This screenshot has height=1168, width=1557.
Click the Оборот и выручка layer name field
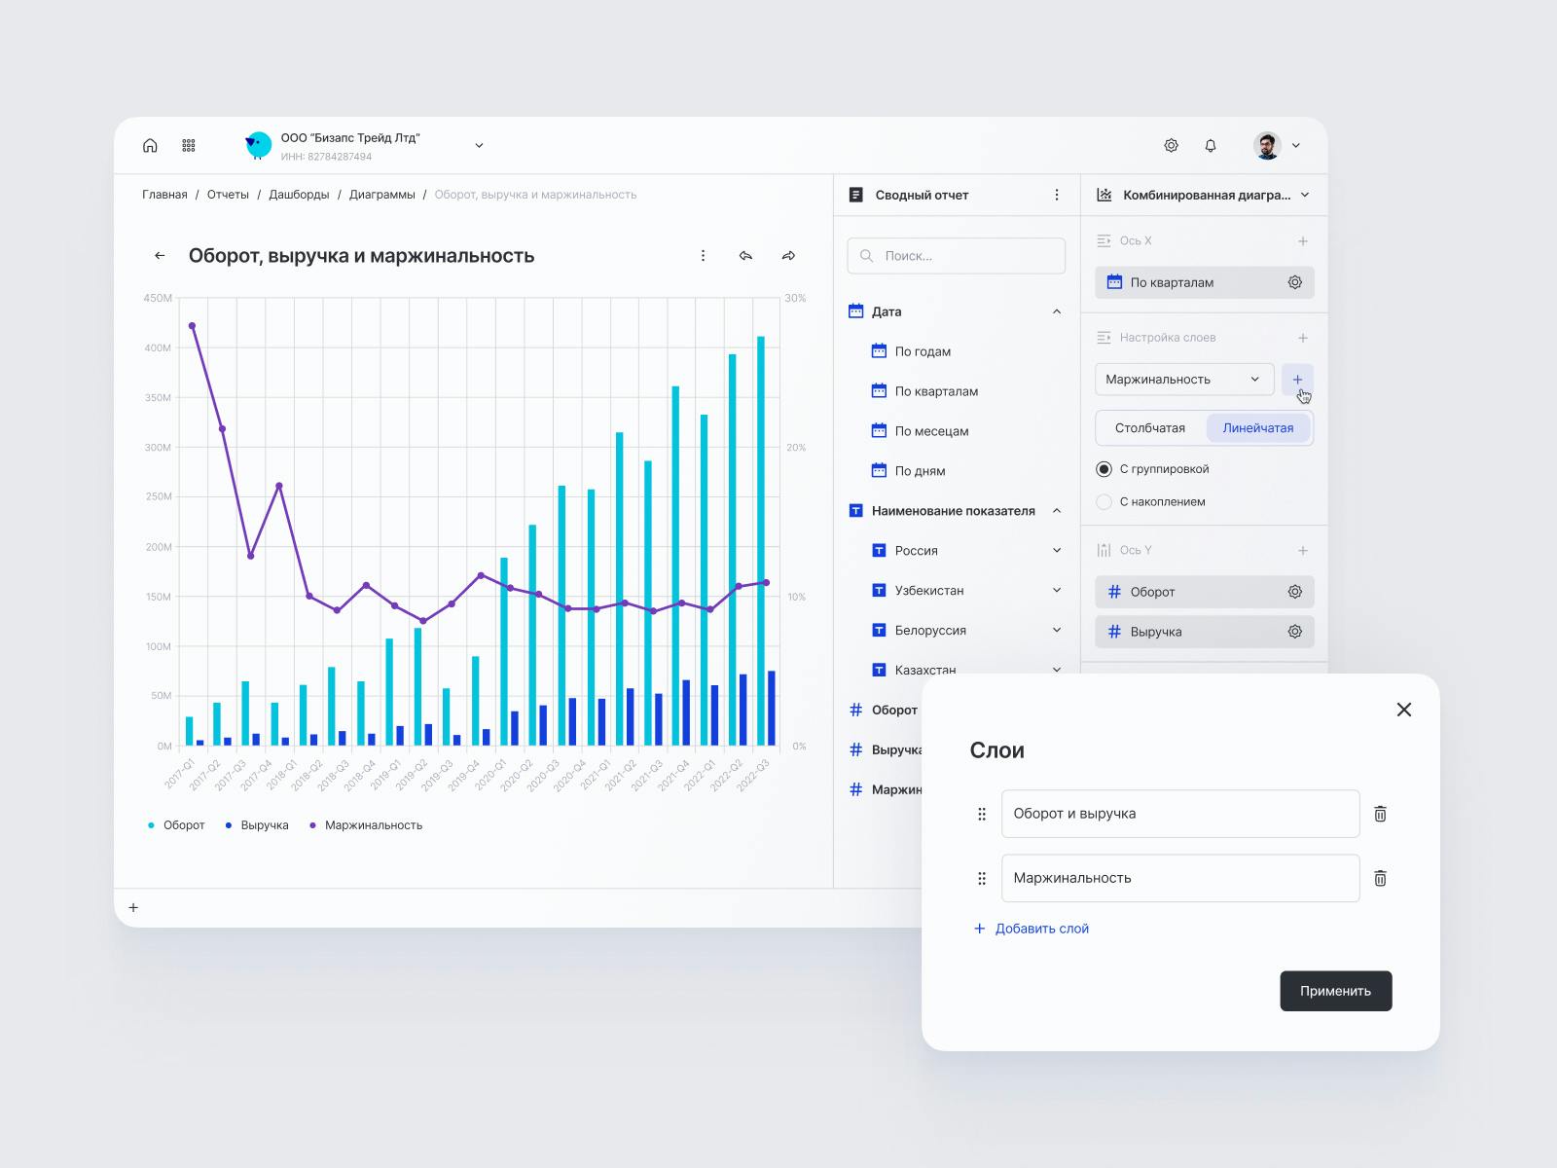coord(1180,814)
